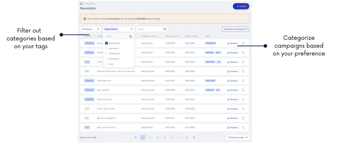Go to page 2 in pagination

pyautogui.click(x=150, y=137)
